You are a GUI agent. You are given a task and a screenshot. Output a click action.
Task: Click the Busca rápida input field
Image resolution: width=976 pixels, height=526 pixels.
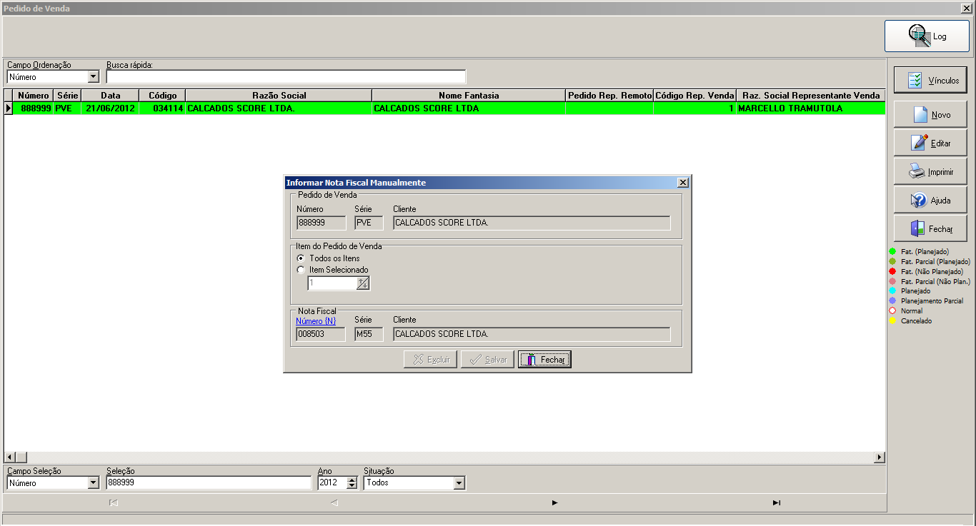click(286, 76)
